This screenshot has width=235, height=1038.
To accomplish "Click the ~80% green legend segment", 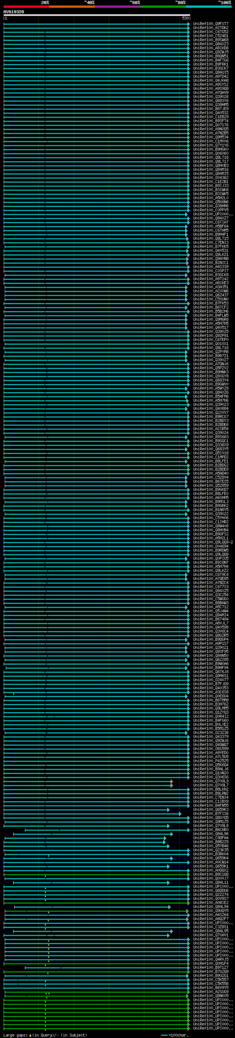I will (x=163, y=7).
